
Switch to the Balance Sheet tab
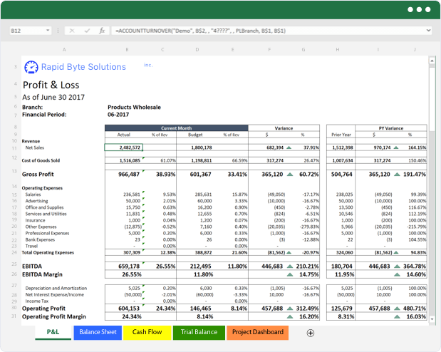coord(98,332)
